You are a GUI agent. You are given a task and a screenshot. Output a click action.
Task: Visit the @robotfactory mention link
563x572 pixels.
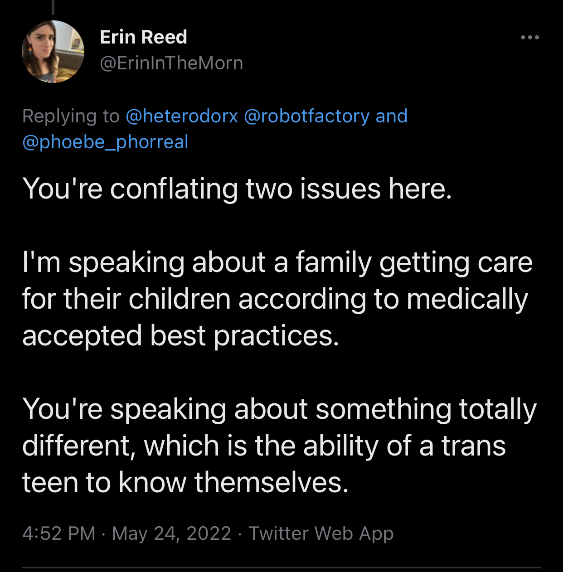click(306, 116)
